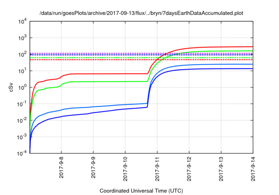The image size is (279, 195).
Task: Click the 10^0 y-axis tick label
Action: point(23,87)
